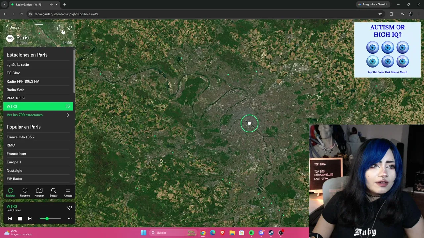Switch to the Explorar tab
Viewport: 424px width, 238px height.
[11, 192]
